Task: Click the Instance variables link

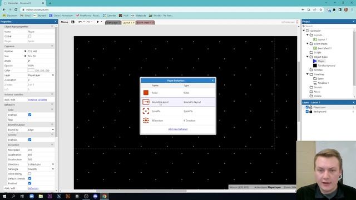Action: click(x=37, y=100)
